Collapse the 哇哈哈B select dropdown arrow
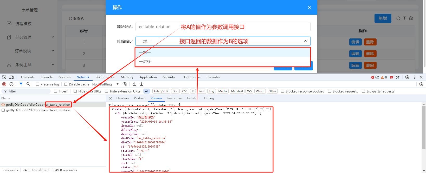Viewport: 426px width, 173px height. (x=305, y=41)
